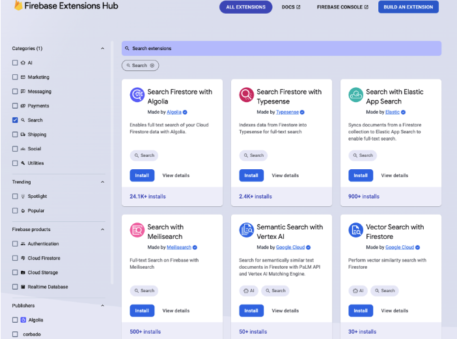
Task: Open the FIREBASE CONSOLE nav link
Action: click(342, 7)
